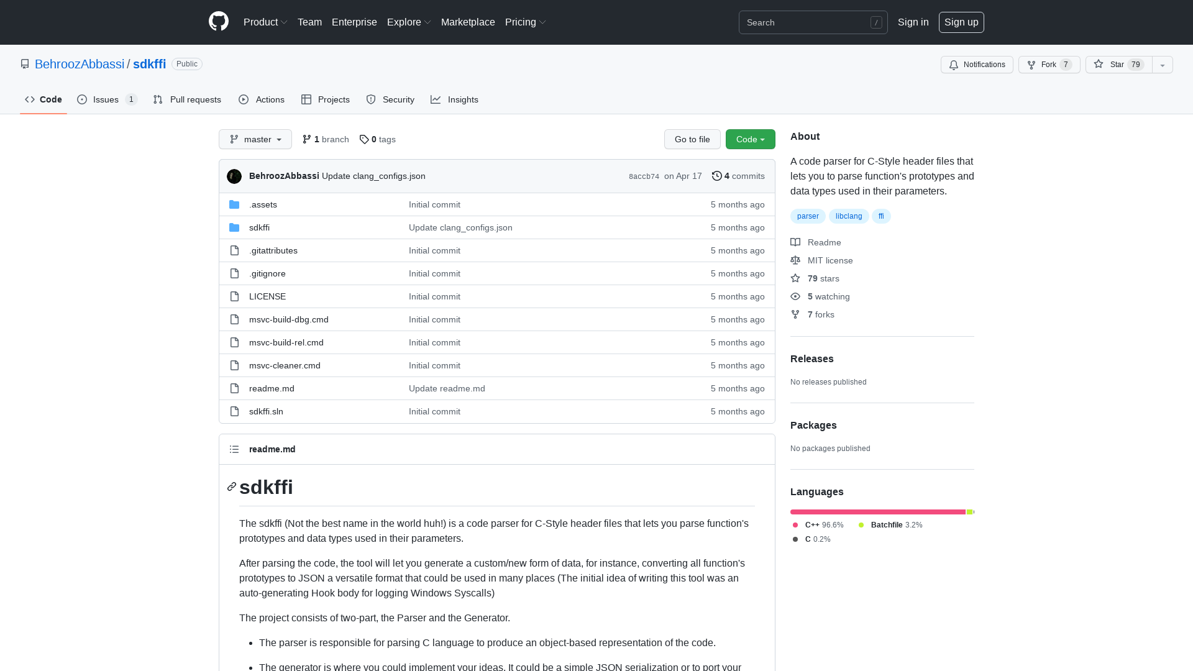Star the sdkffi repository
The image size is (1193, 671).
point(1118,65)
